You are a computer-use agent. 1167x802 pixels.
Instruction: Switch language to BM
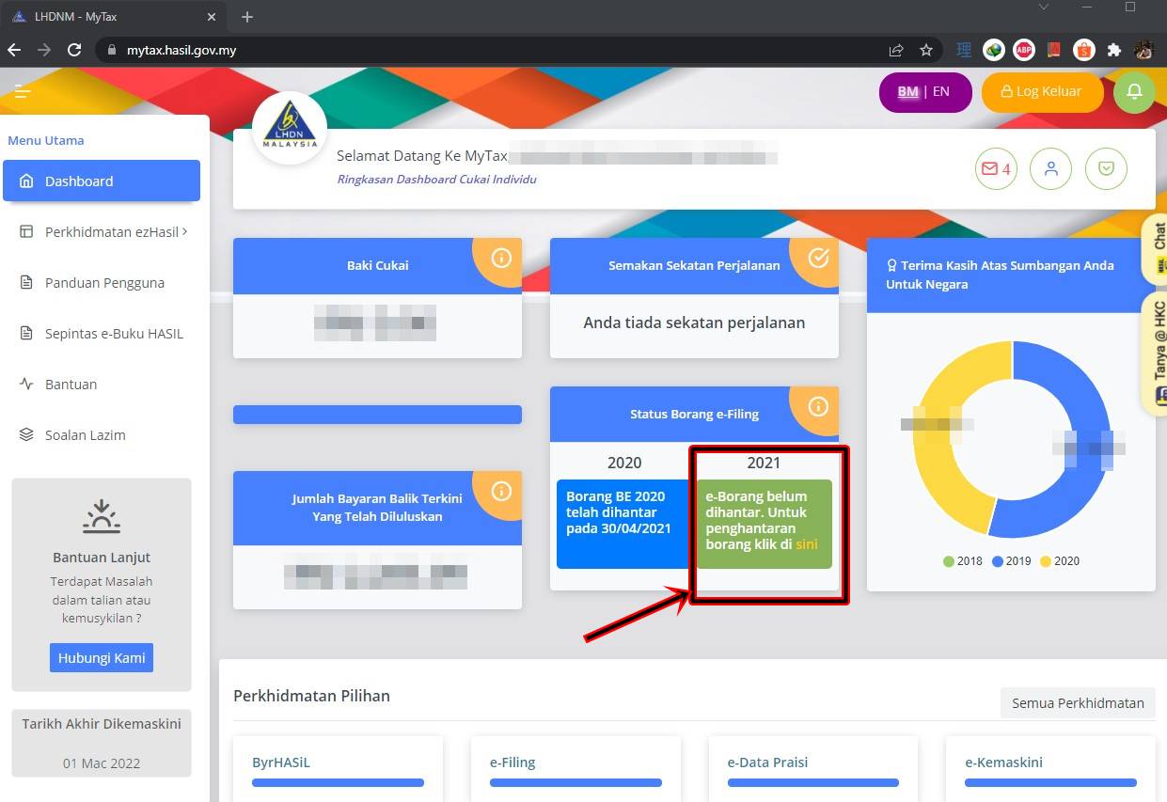click(x=907, y=92)
